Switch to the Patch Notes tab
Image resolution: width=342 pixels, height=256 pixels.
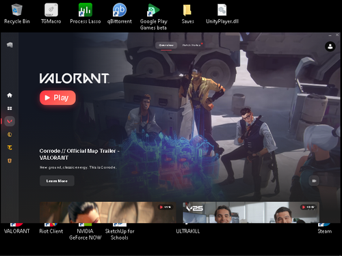[192, 45]
